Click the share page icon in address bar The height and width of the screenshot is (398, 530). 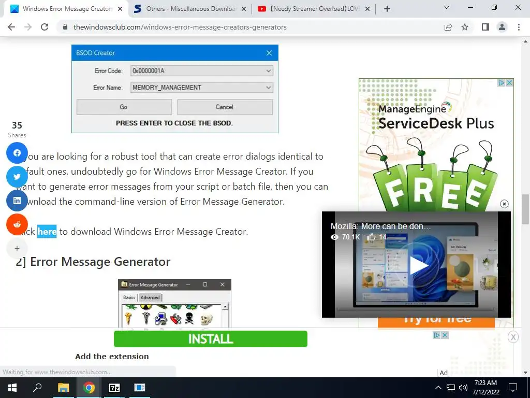tap(448, 27)
